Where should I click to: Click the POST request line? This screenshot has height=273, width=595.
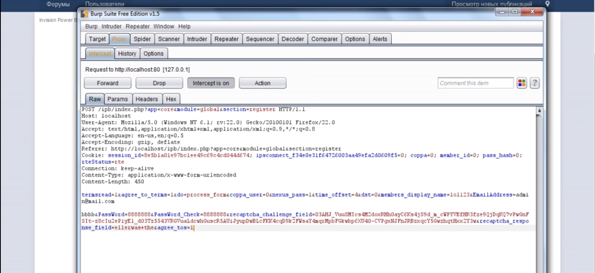pos(193,109)
